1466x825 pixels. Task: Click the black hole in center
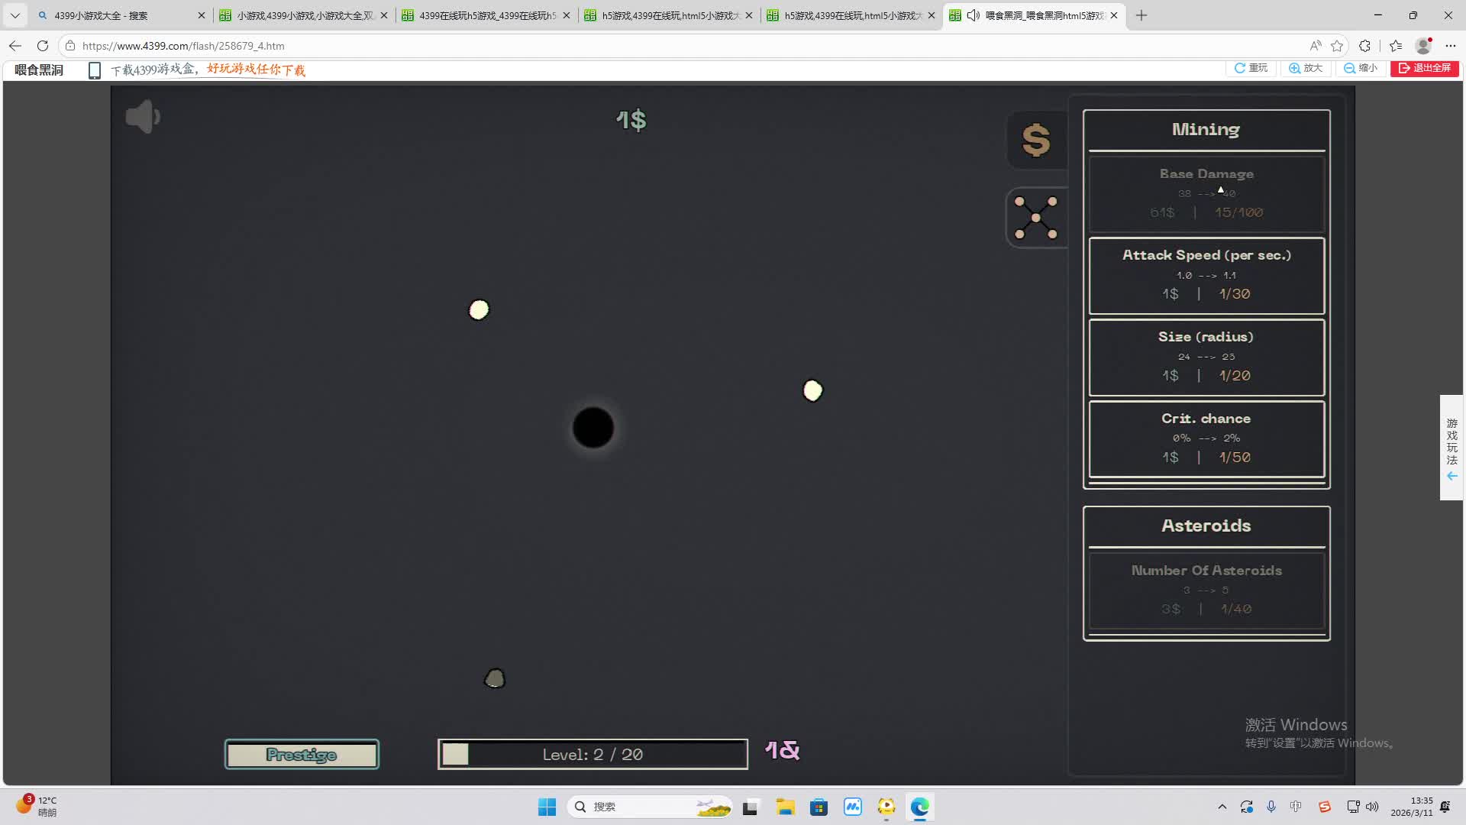click(593, 428)
